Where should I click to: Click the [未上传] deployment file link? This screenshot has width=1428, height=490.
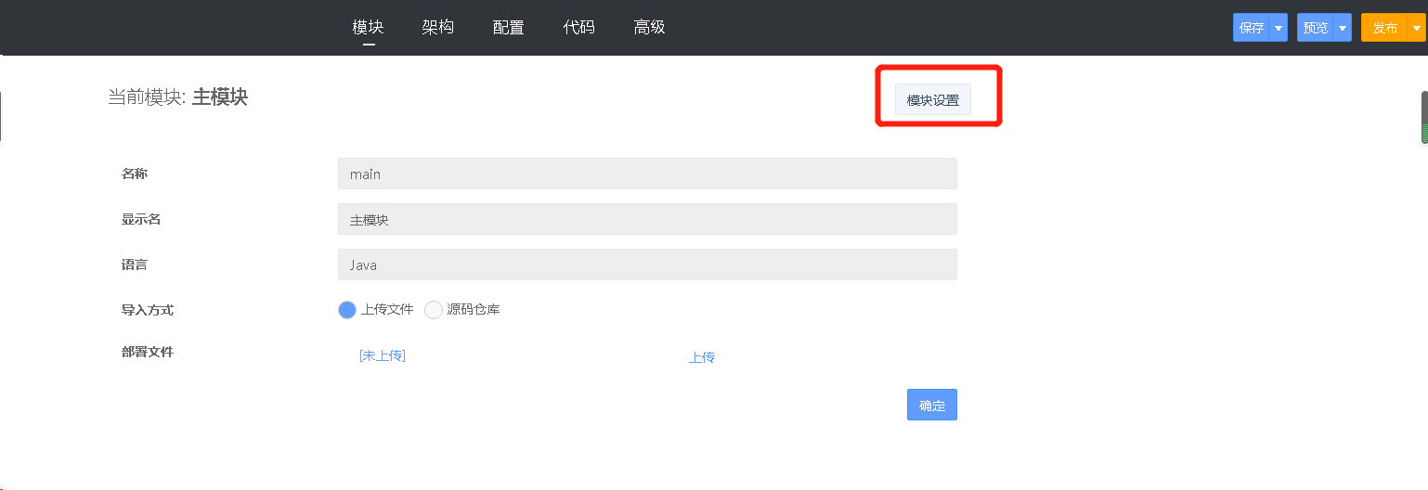pyautogui.click(x=382, y=355)
